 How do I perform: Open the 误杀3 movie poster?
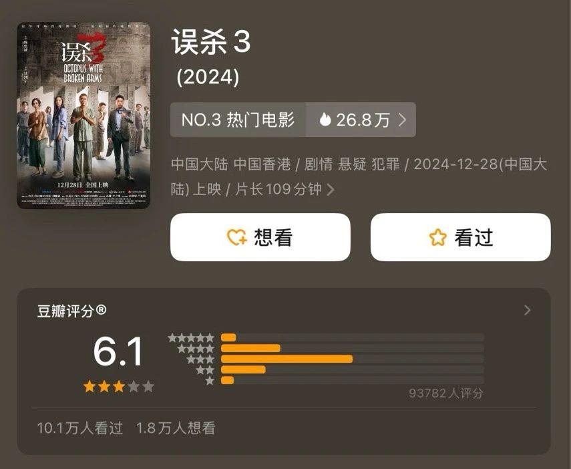click(x=83, y=116)
